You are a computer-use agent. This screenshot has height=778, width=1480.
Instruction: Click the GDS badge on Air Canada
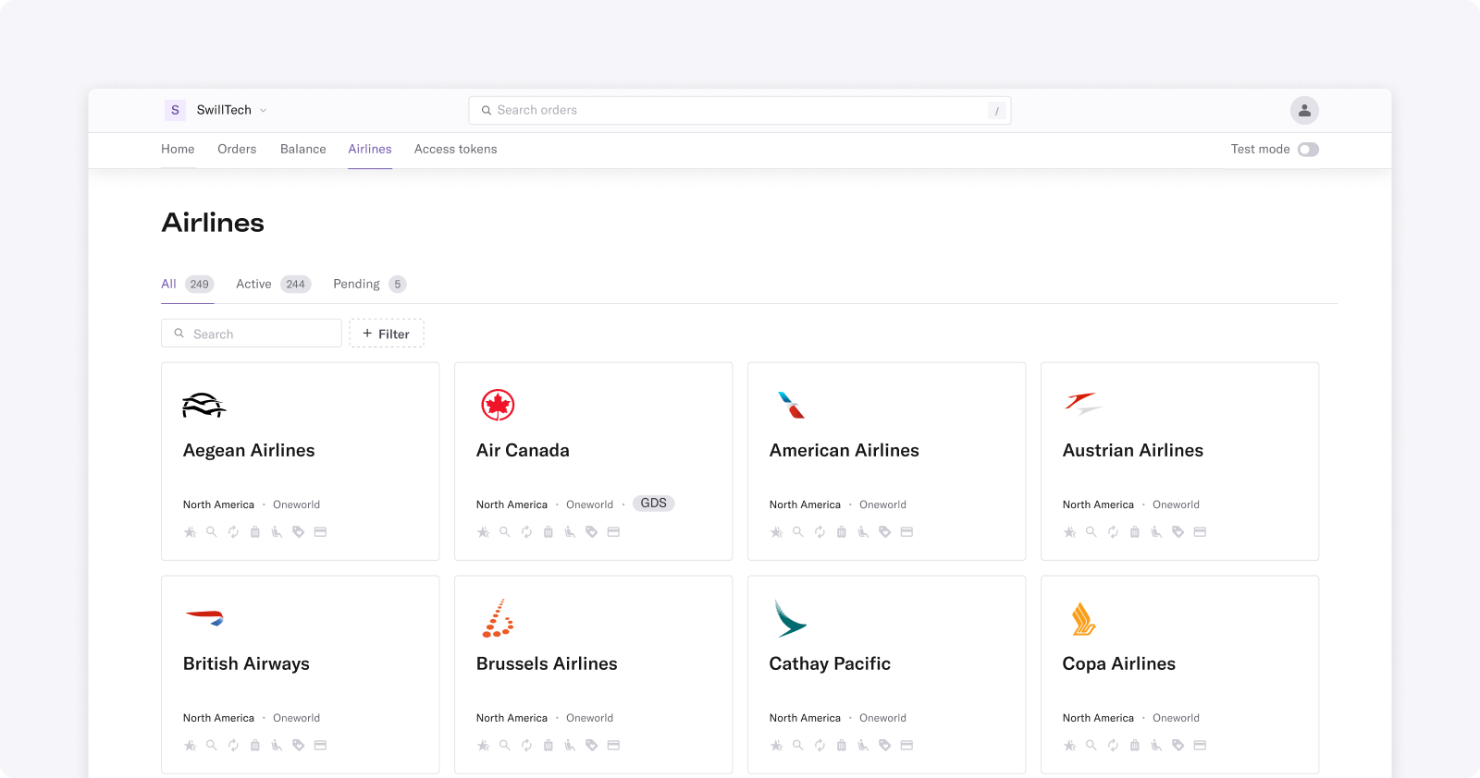tap(654, 504)
